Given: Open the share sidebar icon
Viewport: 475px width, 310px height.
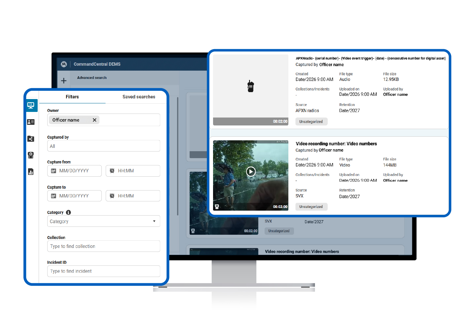Looking at the screenshot, I should [31, 139].
